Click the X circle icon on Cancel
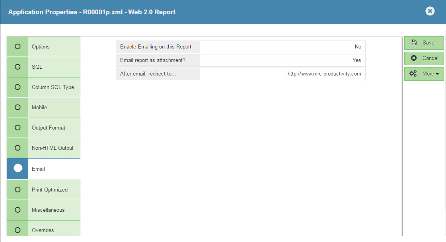The height and width of the screenshot is (242, 446). (414, 58)
